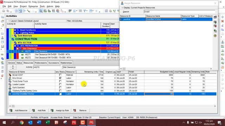The width and height of the screenshot is (225, 126).
Task: Check primary resource for Loader.Loader
Action: coord(60,84)
